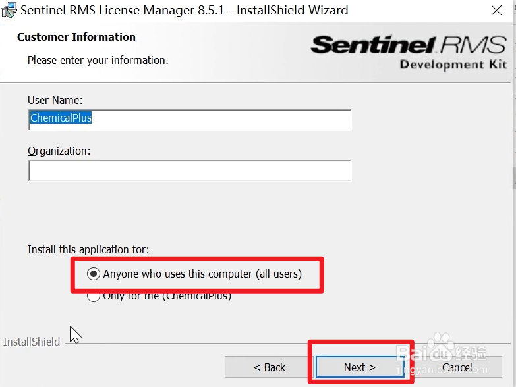Click the 'User Name:' label
This screenshot has width=516, height=387.
coord(55,100)
